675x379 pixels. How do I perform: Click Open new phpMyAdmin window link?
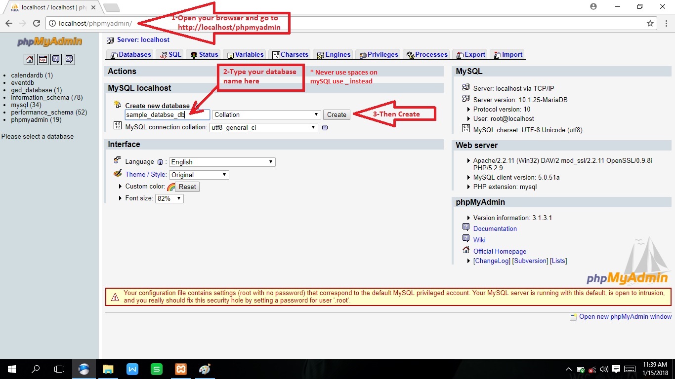[625, 317]
